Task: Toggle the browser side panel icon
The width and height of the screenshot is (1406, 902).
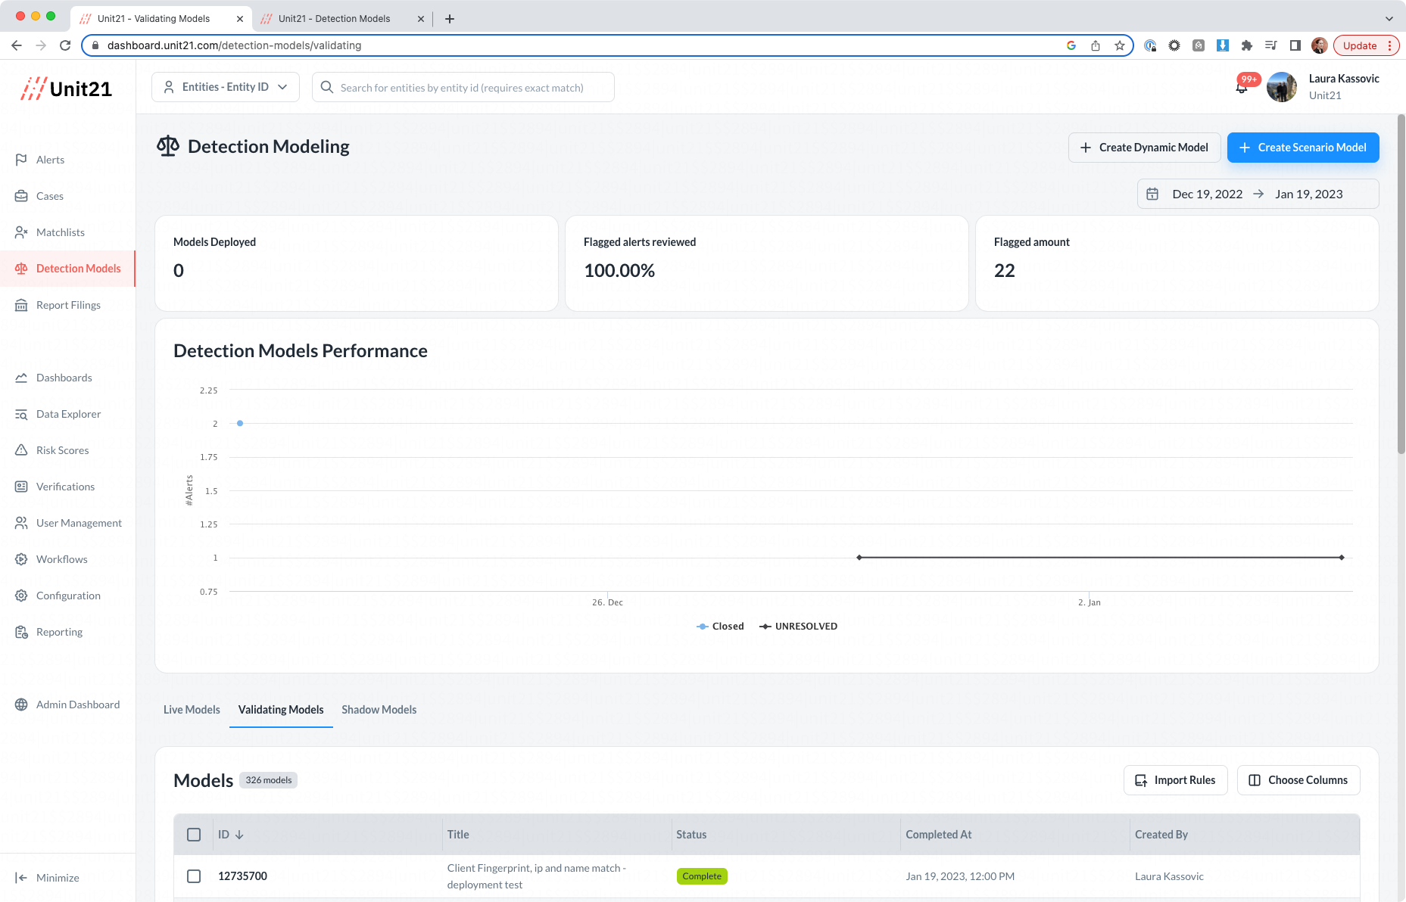Action: pos(1295,45)
